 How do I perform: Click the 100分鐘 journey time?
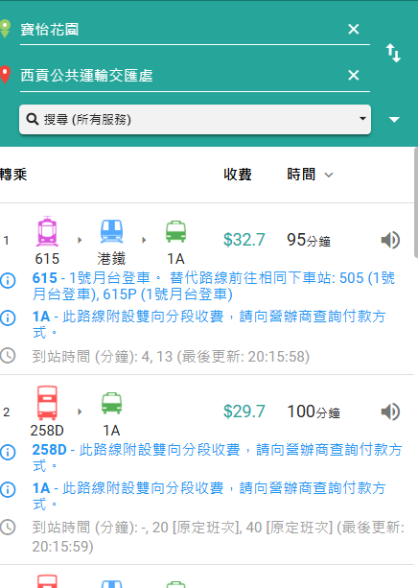coord(313,412)
